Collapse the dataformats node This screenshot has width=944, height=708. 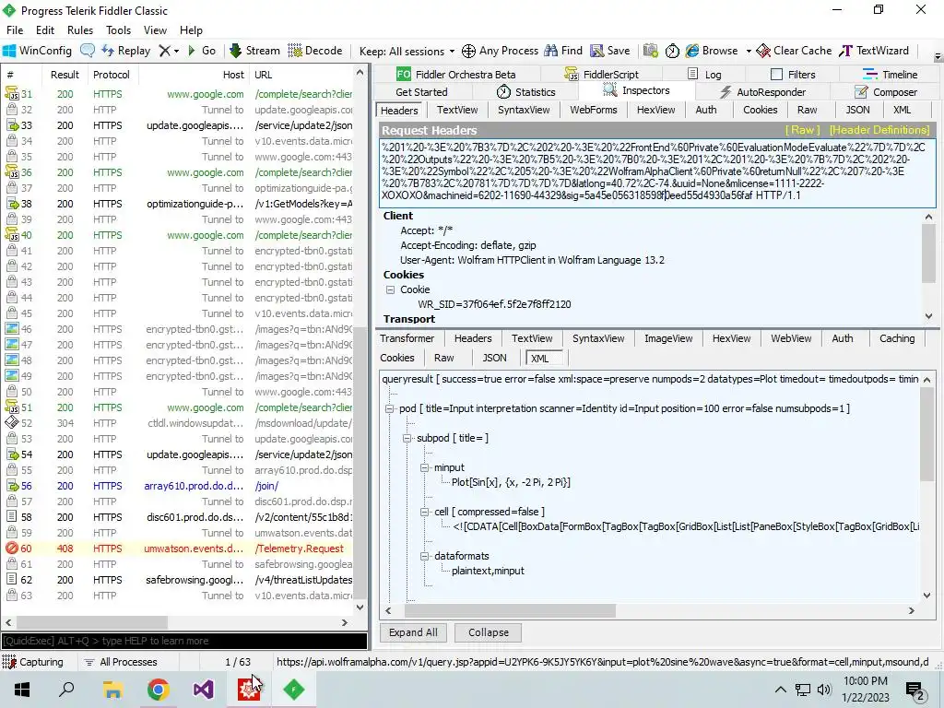tap(424, 556)
